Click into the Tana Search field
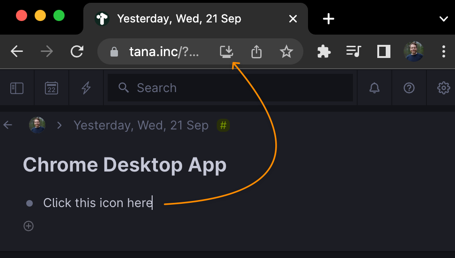Screen dimensions: 455x258 230,88
